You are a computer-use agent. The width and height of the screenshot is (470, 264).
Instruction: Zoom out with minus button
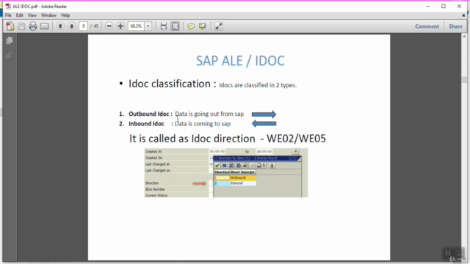(109, 26)
